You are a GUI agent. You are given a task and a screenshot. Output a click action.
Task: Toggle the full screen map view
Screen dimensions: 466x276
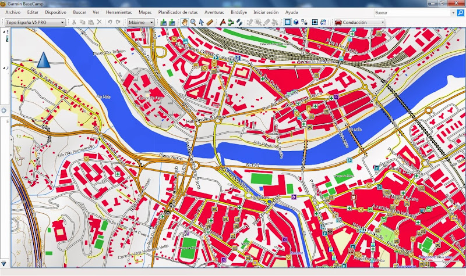point(315,22)
